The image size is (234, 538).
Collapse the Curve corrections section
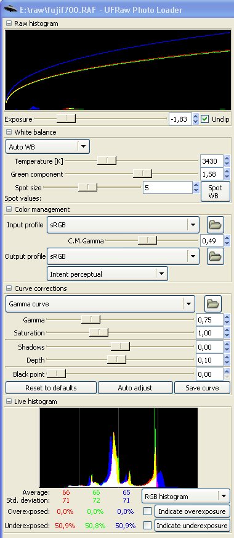click(x=9, y=288)
